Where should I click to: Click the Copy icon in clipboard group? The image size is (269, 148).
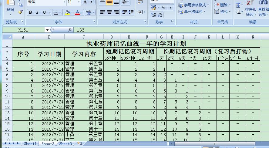coord(20,5)
